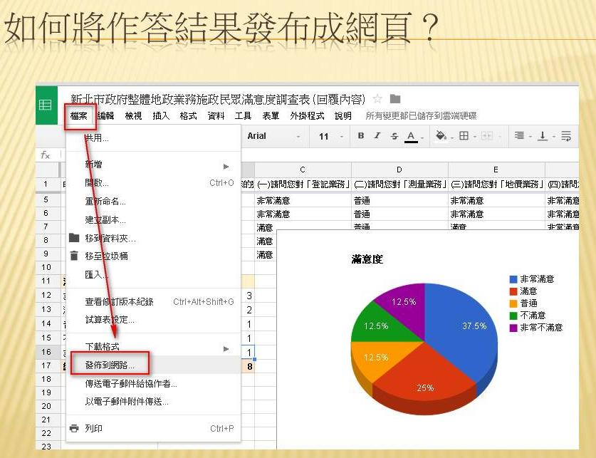Open the font size 11 dropdown
This screenshot has height=458, width=596.
coord(331,136)
